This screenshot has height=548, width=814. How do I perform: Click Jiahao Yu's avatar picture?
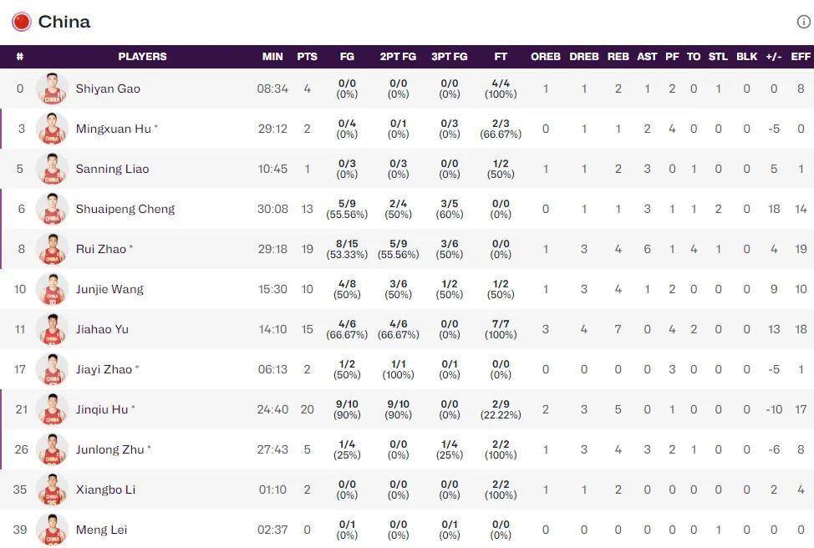click(x=52, y=329)
